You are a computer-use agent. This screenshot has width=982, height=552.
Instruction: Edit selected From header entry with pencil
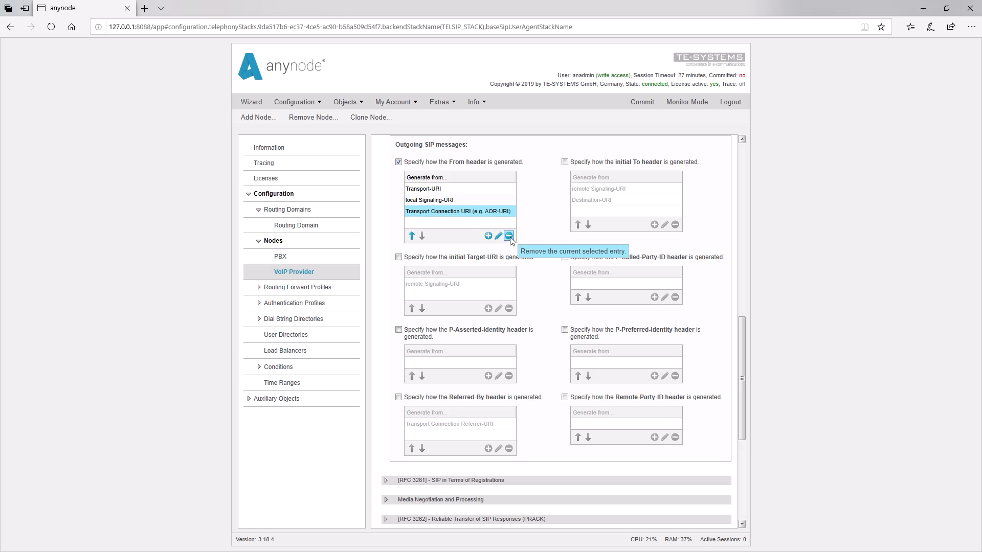tap(499, 236)
